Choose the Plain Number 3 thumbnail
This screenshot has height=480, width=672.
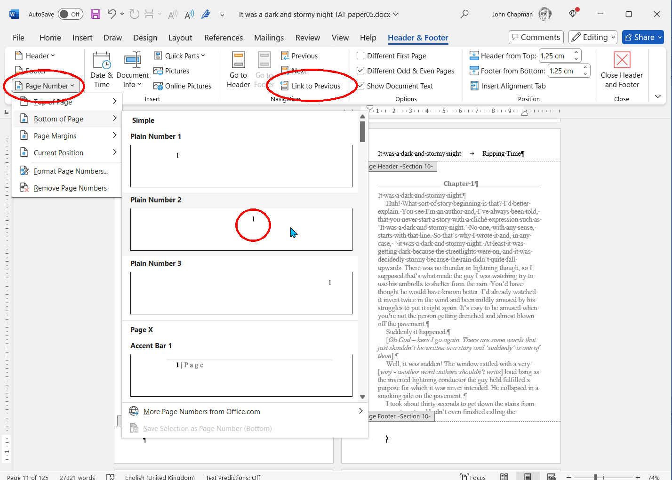[241, 292]
